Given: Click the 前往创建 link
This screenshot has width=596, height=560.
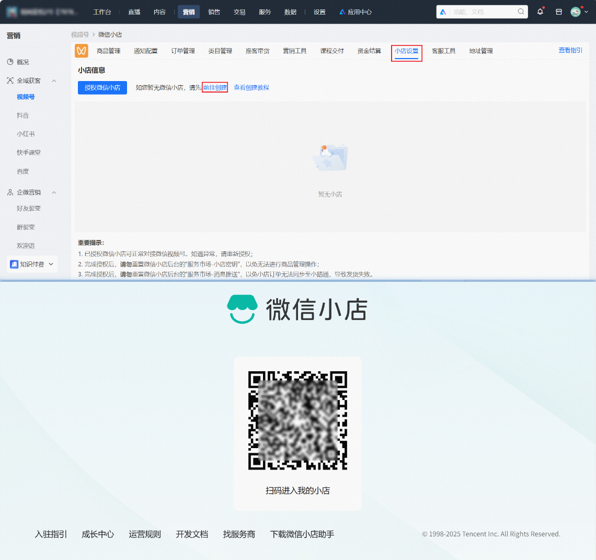Looking at the screenshot, I should tap(215, 87).
